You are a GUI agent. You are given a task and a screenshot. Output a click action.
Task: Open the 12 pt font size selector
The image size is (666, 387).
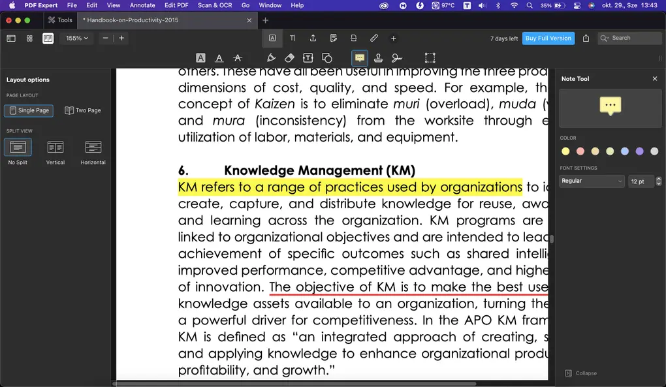(x=641, y=181)
